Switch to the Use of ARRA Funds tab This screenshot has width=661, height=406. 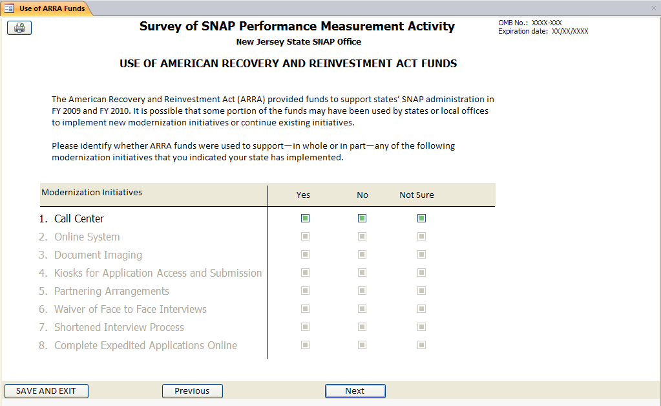pos(51,8)
